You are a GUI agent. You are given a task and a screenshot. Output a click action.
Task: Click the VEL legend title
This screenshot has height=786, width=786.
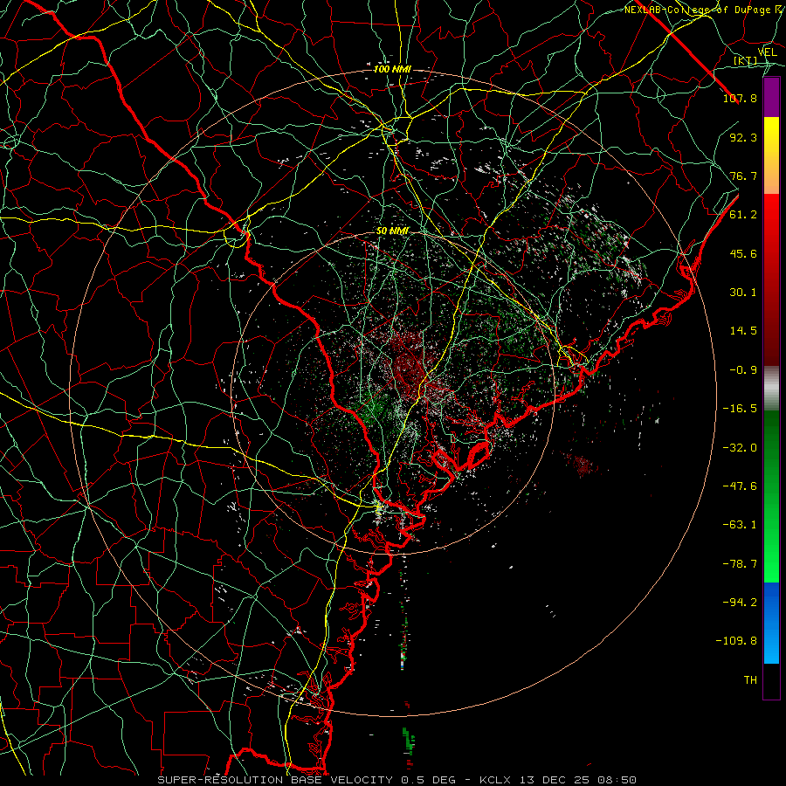tap(767, 52)
